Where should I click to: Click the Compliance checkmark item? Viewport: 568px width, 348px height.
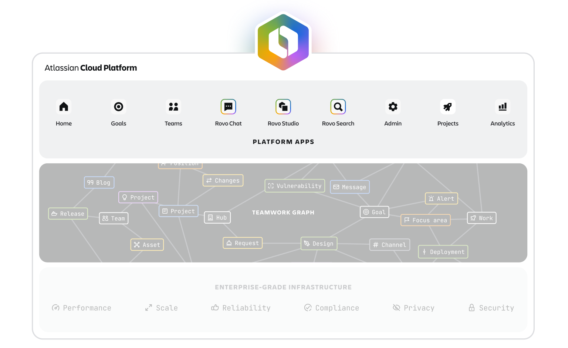pyautogui.click(x=332, y=308)
